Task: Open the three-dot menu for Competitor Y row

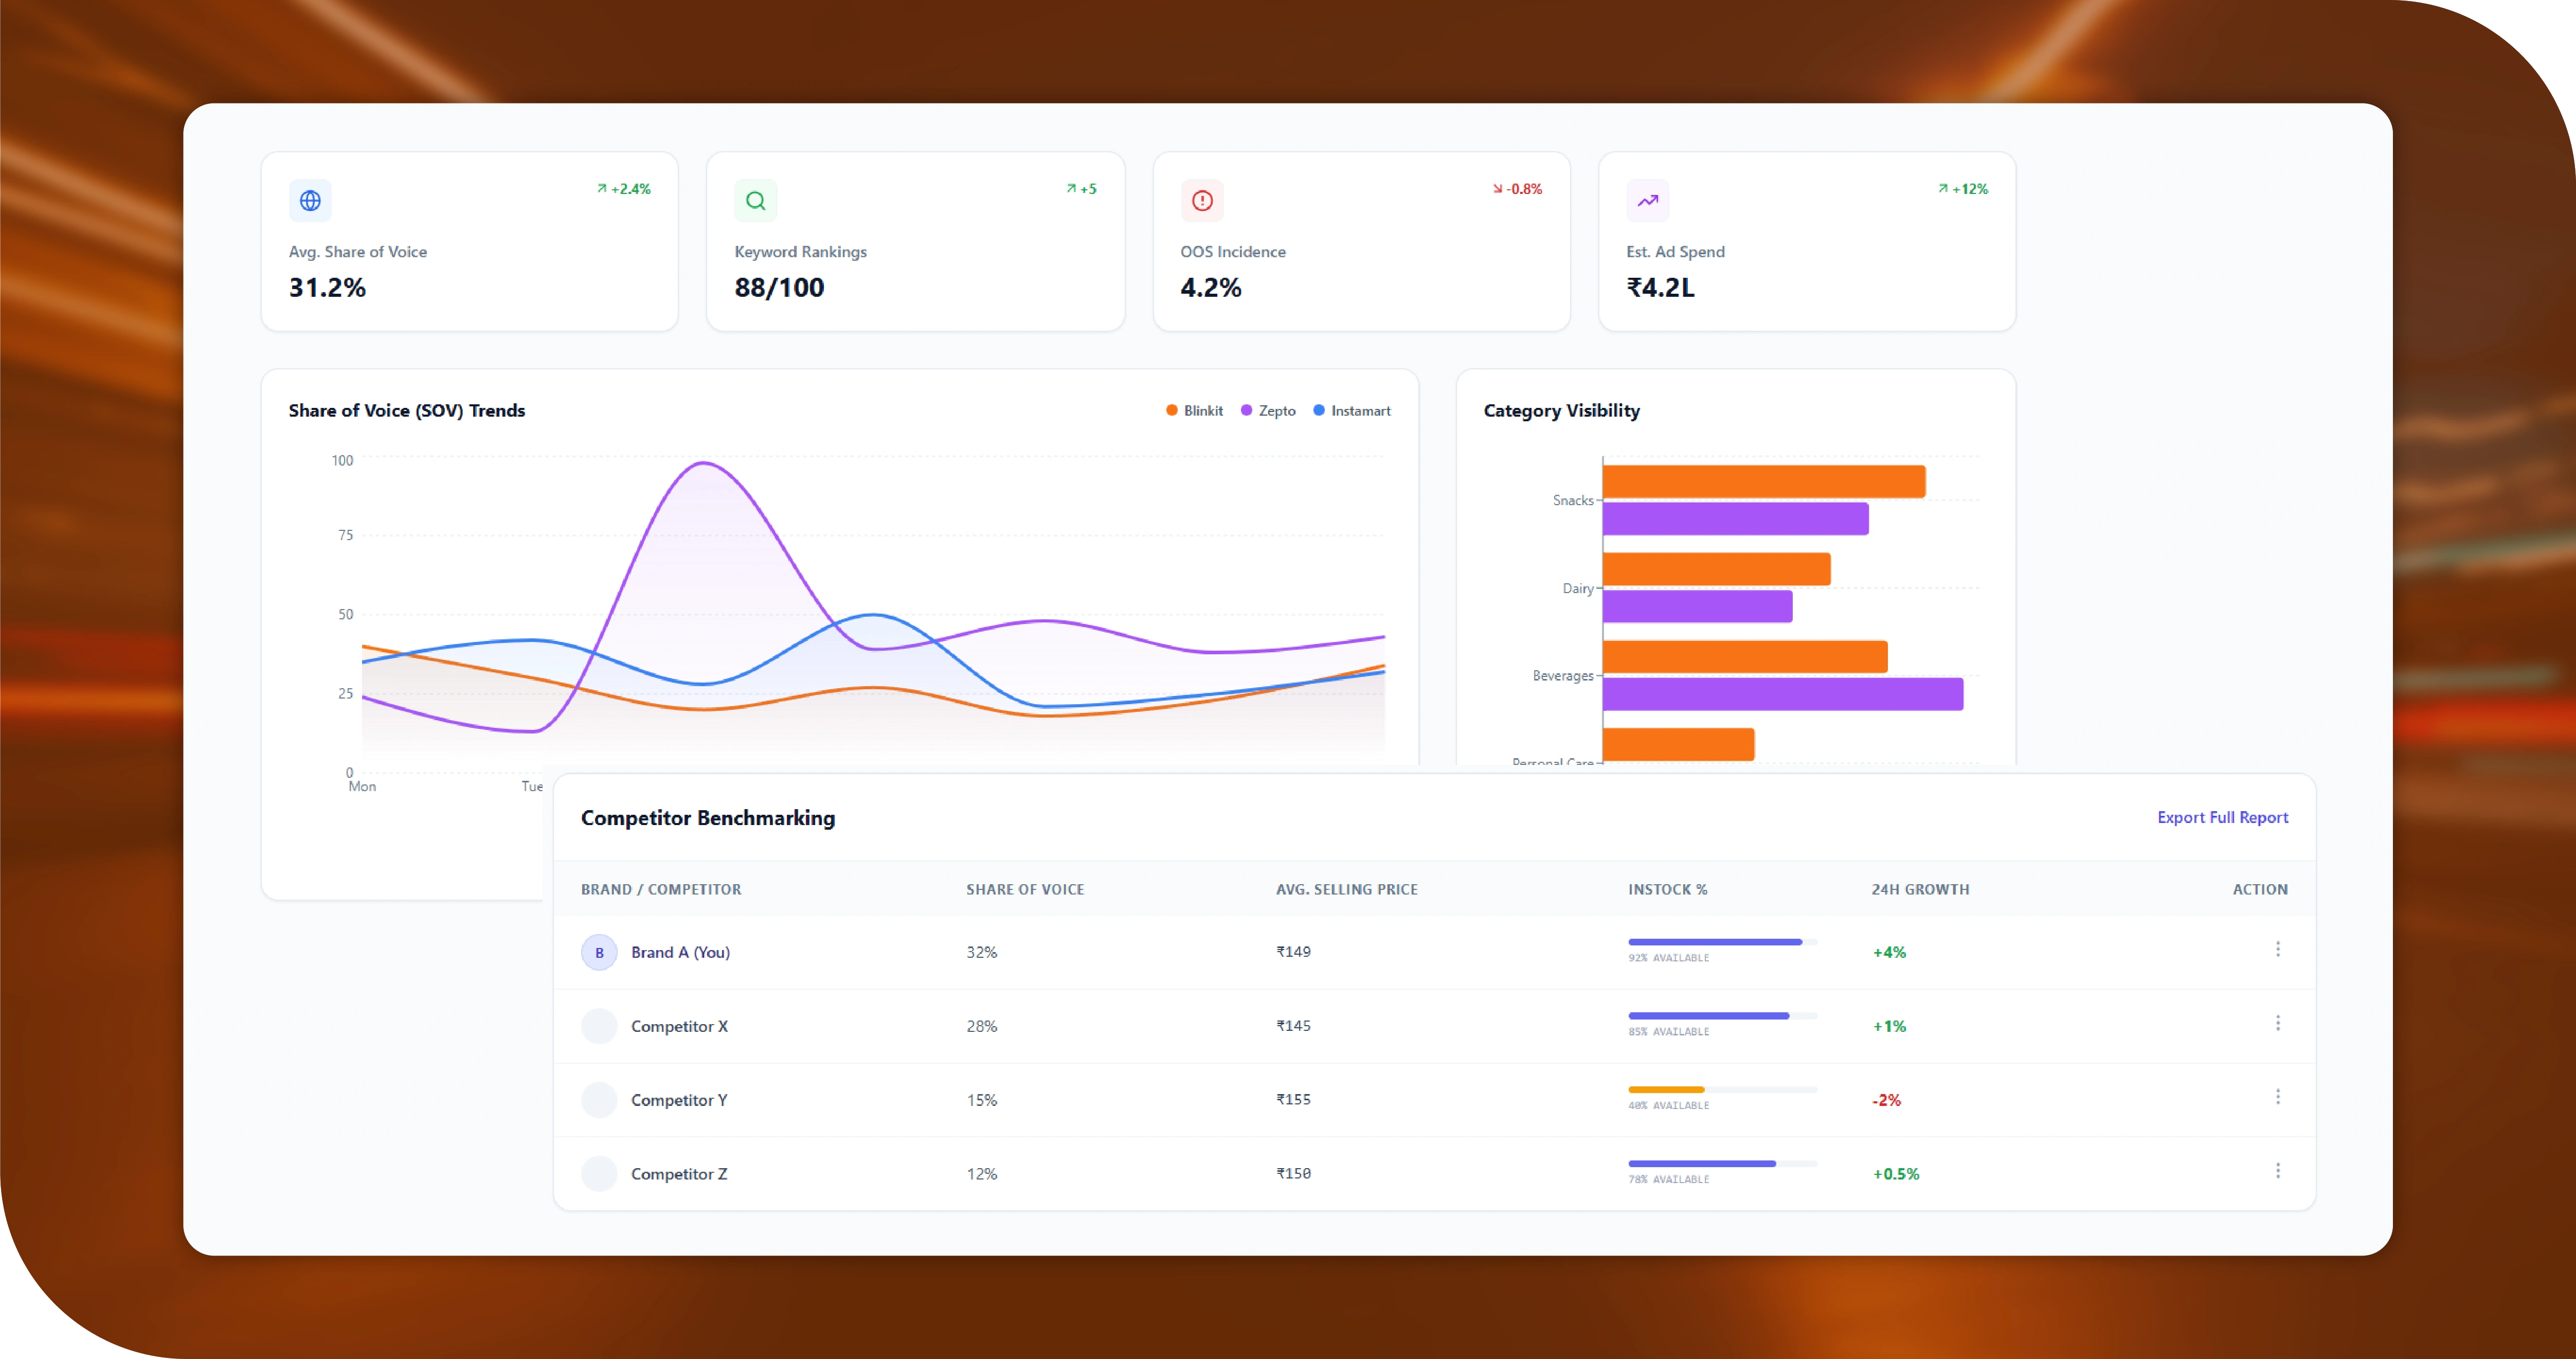Action: [2278, 1097]
